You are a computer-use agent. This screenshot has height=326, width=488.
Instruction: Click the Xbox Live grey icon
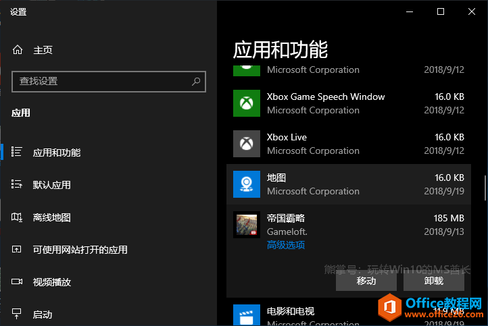click(x=247, y=144)
